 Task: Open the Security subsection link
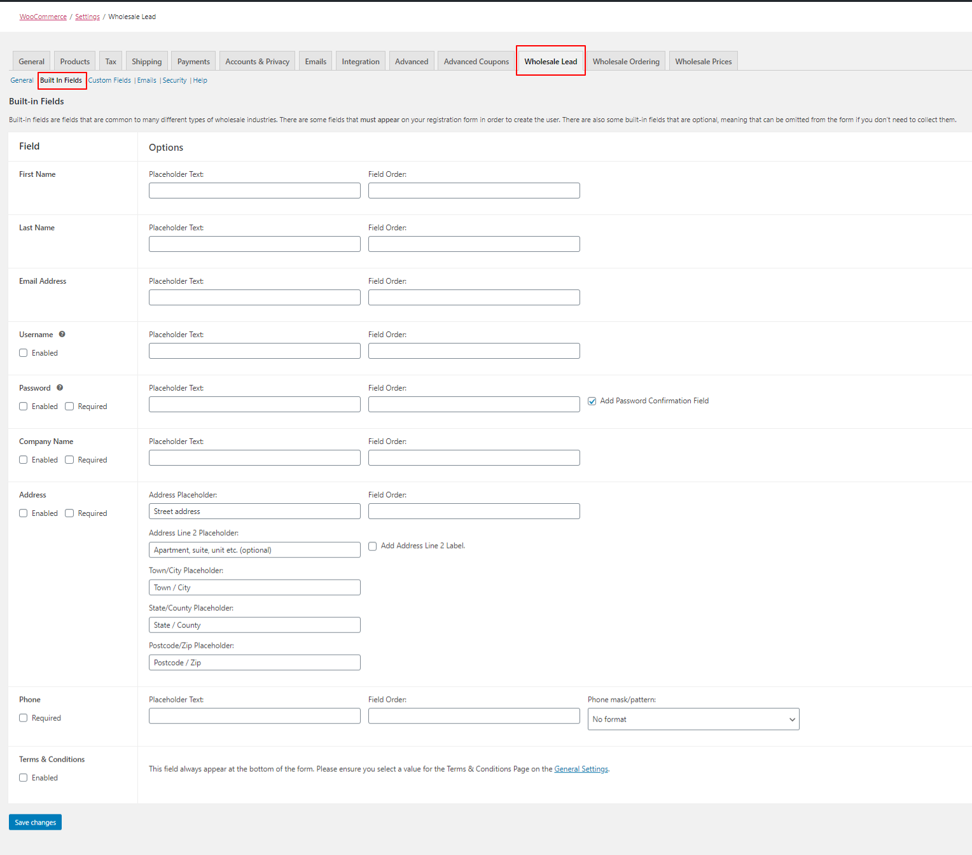point(174,80)
